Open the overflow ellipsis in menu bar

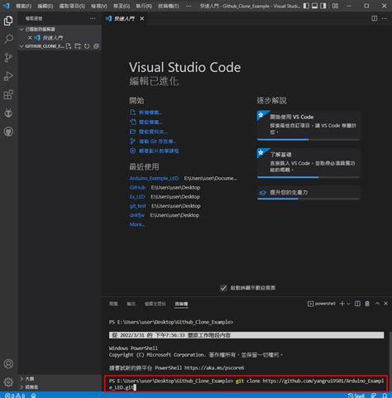tap(189, 6)
